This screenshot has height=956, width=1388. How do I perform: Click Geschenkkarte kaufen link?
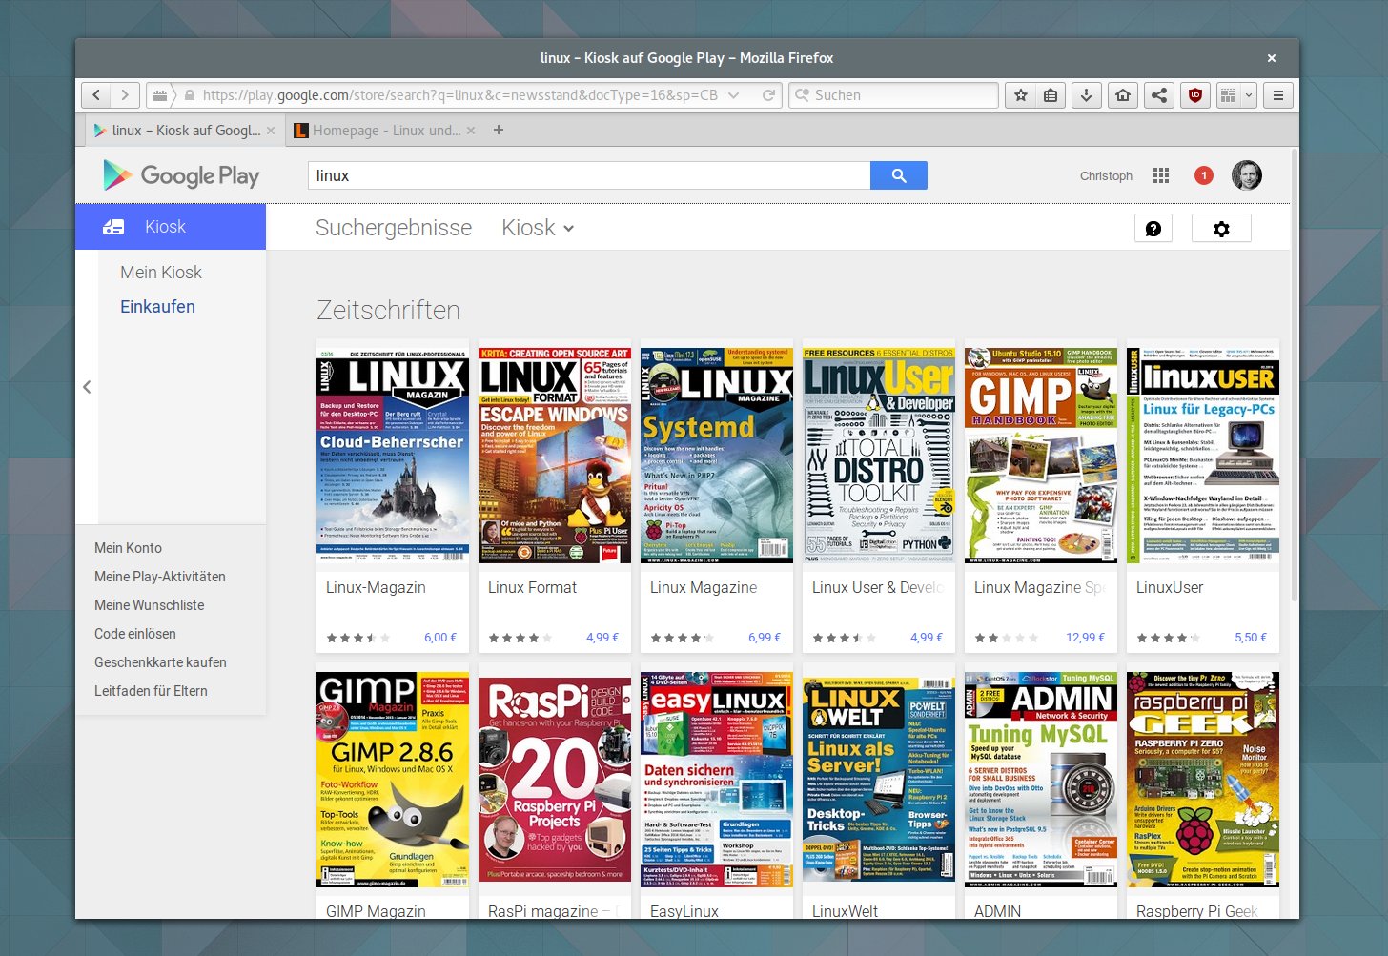[x=160, y=662]
